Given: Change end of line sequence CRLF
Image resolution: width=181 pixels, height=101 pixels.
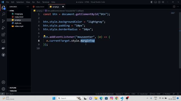Looking at the screenshot, I should click(133, 94).
